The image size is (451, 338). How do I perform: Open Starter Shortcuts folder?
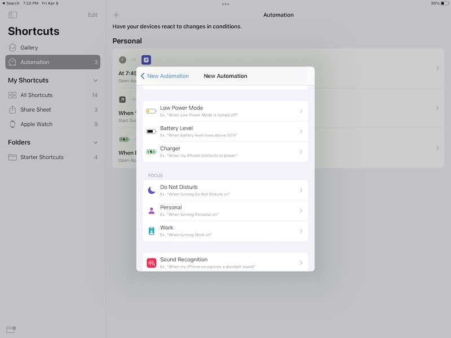[52, 157]
